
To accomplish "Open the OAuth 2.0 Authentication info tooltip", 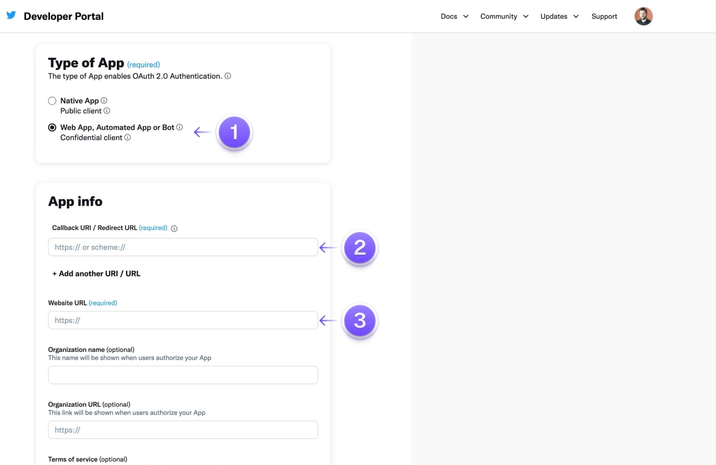I will click(x=228, y=76).
